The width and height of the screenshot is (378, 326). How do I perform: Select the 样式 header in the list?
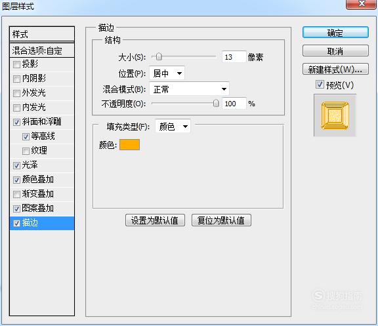pyautogui.click(x=42, y=34)
